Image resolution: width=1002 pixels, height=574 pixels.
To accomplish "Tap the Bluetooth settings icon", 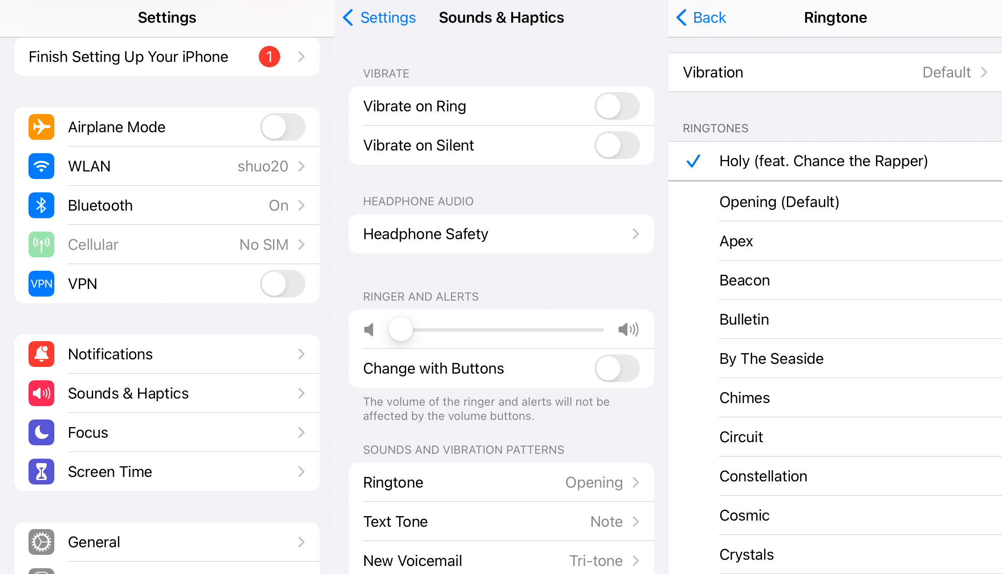I will point(39,205).
